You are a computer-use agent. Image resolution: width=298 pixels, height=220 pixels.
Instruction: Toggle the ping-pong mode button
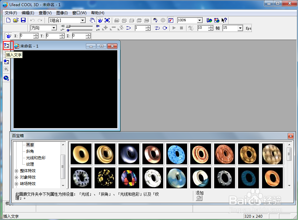coord(157,28)
